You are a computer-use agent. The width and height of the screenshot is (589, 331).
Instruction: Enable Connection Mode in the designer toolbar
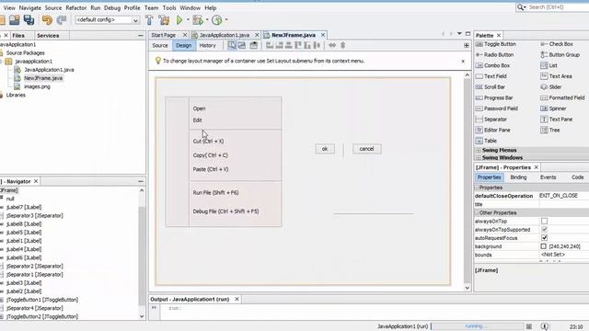[242, 45]
